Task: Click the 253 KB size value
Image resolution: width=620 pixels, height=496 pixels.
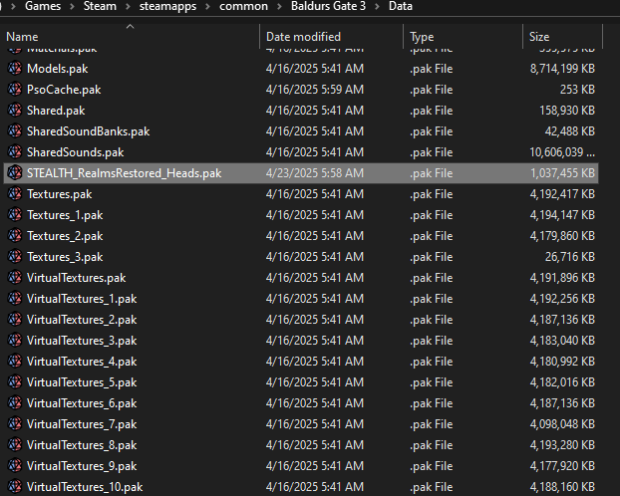Action: point(577,90)
